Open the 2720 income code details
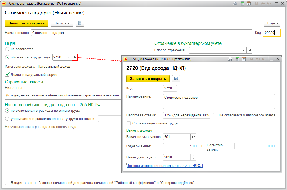Viewport: 287px width, 190px height. tap(75, 57)
